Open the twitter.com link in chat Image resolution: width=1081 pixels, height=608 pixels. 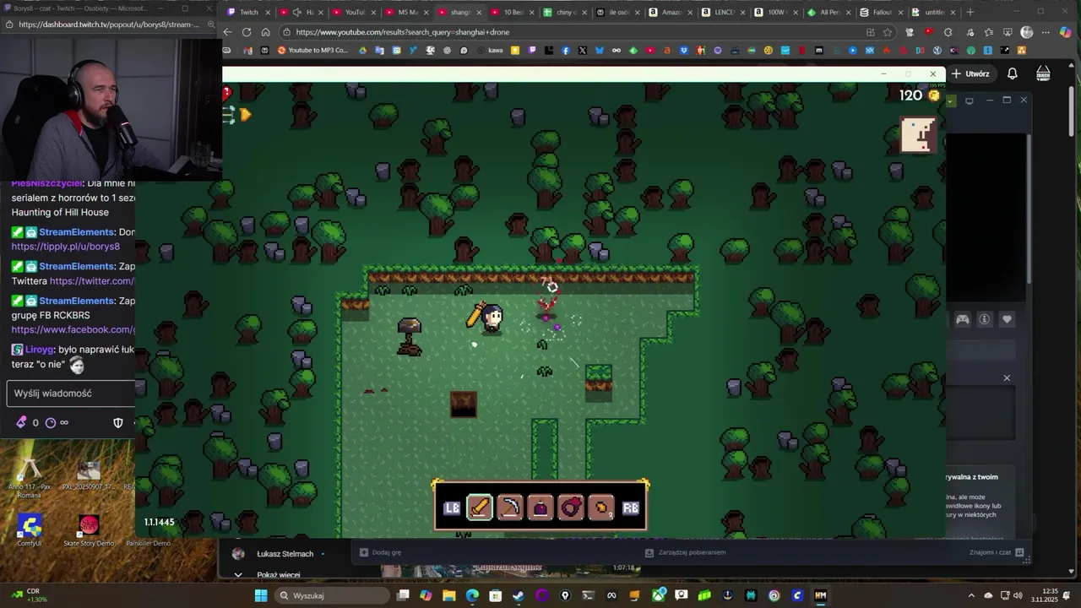[x=92, y=280]
